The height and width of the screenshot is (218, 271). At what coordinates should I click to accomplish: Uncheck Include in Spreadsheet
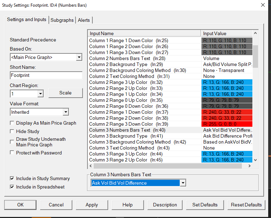(12, 187)
